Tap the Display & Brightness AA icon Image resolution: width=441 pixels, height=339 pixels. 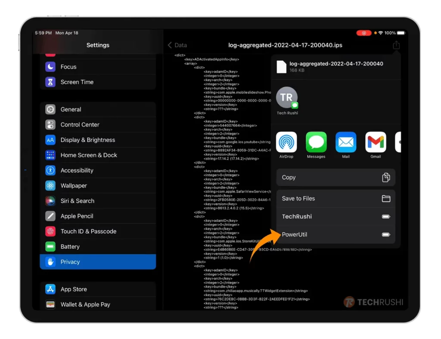coord(50,140)
